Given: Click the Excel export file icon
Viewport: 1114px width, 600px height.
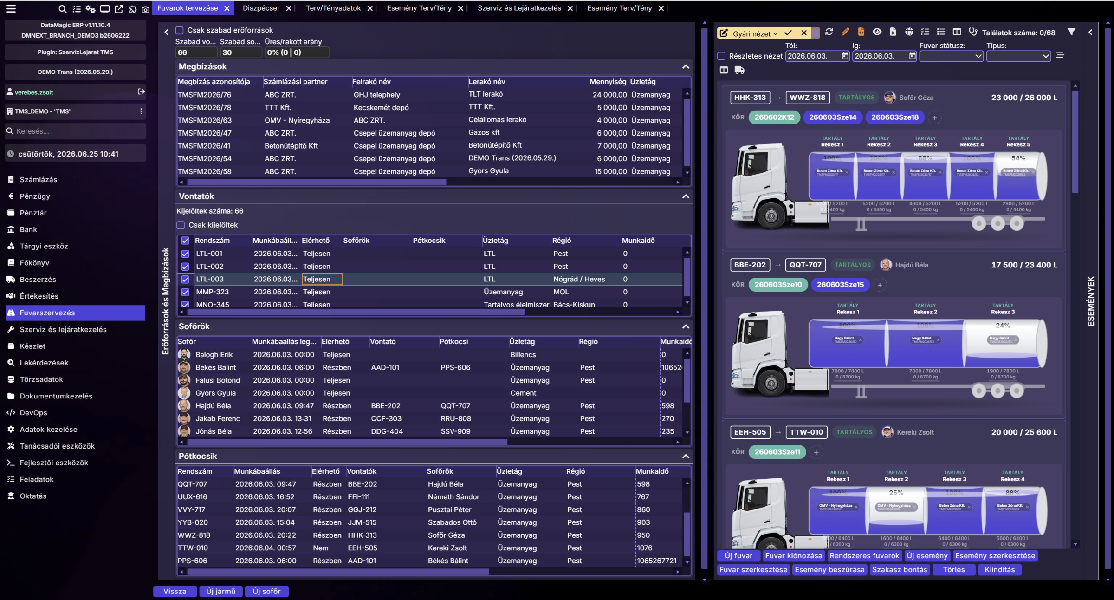Looking at the screenshot, I should point(893,32).
